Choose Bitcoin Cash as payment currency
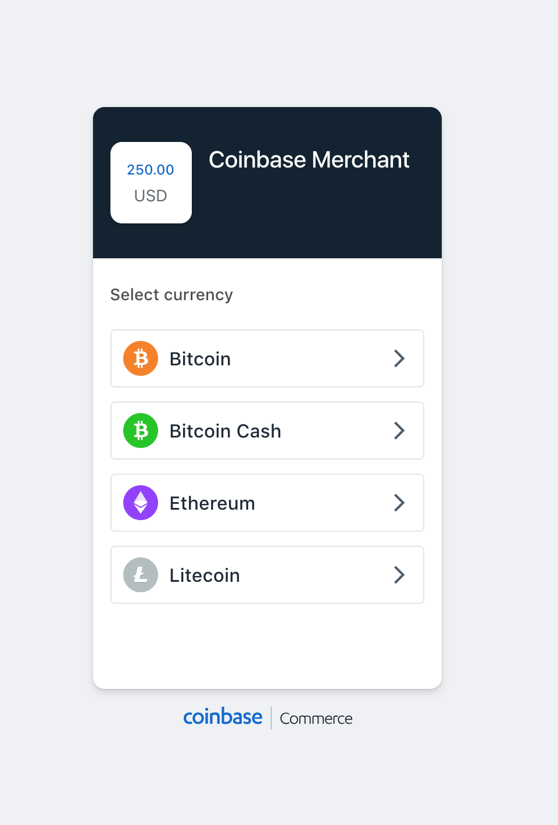558x825 pixels. click(x=226, y=431)
